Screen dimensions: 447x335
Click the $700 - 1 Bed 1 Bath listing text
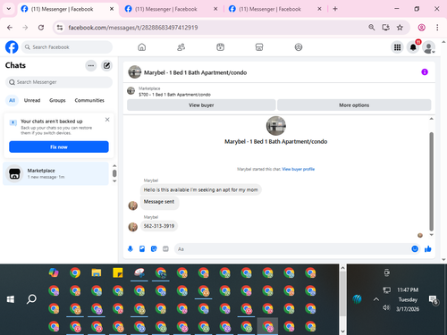pyautogui.click(x=174, y=95)
